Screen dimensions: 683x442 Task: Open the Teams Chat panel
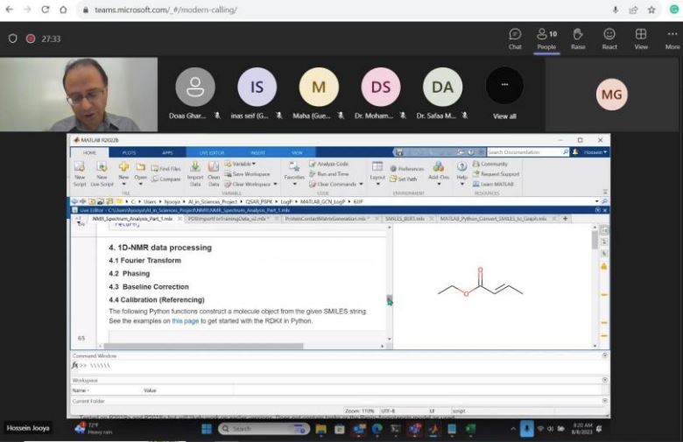click(x=515, y=38)
